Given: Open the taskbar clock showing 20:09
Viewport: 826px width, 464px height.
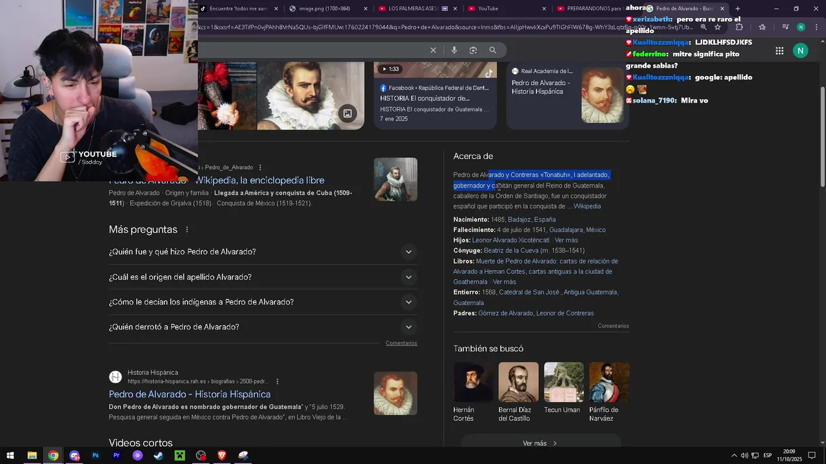Looking at the screenshot, I should click(789, 456).
